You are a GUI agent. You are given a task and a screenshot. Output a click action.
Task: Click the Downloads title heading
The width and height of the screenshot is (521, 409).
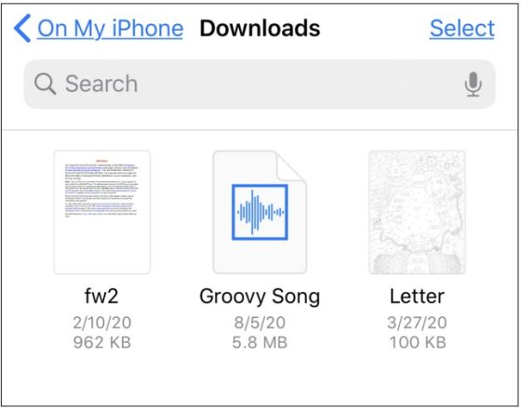(x=260, y=28)
